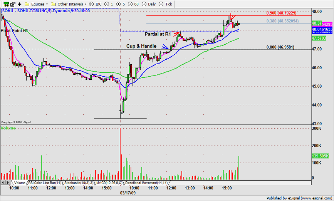The height and width of the screenshot is (201, 334).
Task: Open the RSI Color Line Bar(14) tab
Action: click(45, 183)
